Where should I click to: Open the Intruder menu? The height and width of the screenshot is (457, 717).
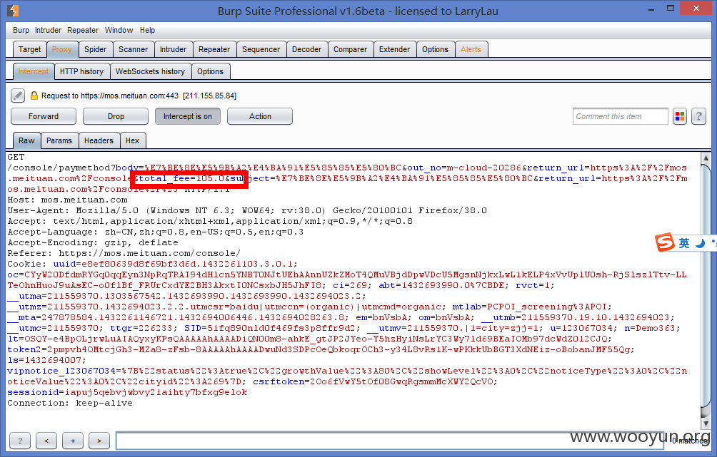[x=48, y=30]
